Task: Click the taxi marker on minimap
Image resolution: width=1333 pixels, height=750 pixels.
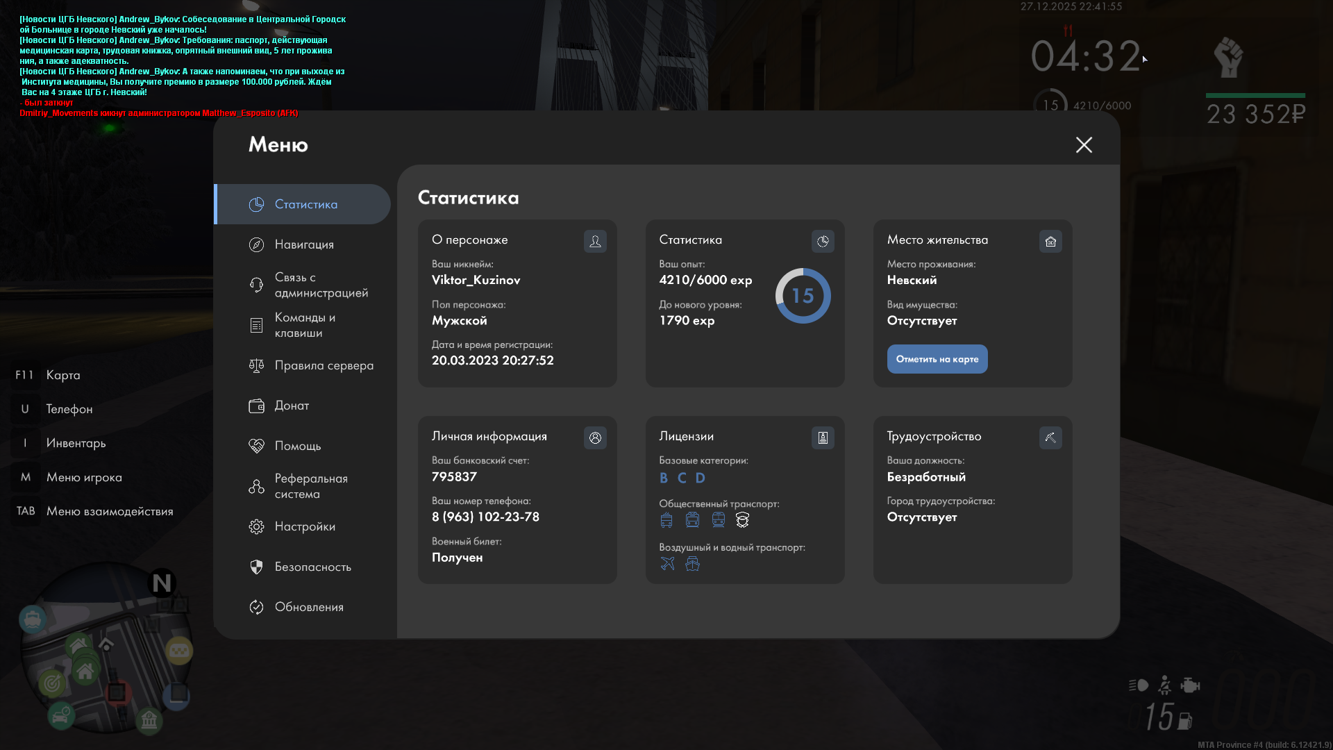Action: point(179,651)
